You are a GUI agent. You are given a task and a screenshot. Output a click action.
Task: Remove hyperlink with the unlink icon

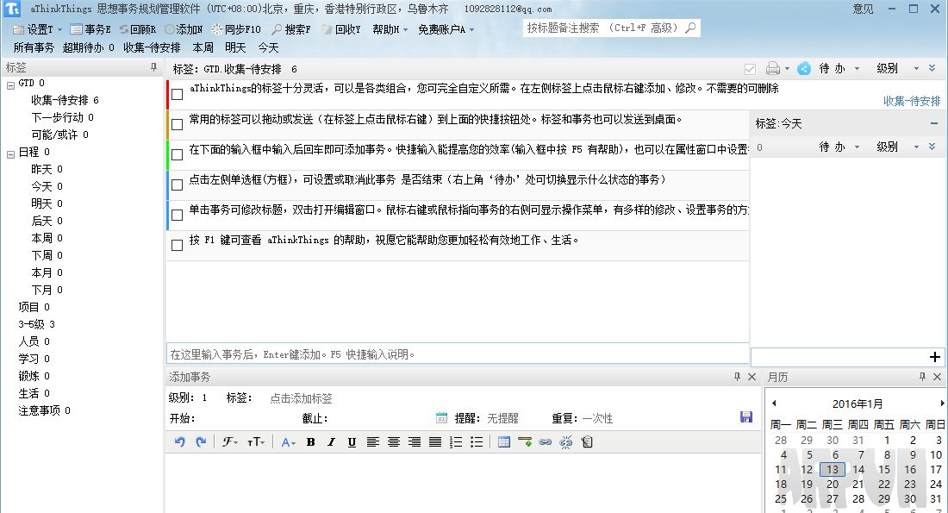click(566, 442)
